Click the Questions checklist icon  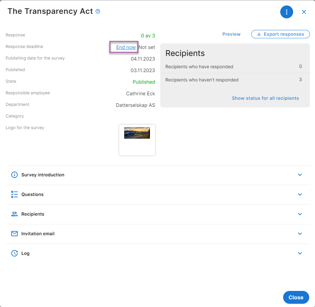coord(14,194)
